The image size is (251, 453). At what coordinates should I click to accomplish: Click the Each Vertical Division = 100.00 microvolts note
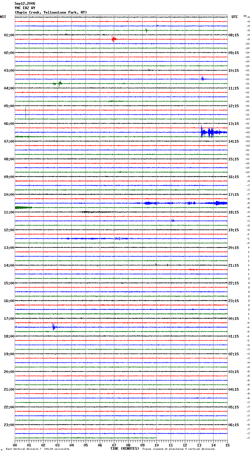pos(38,449)
